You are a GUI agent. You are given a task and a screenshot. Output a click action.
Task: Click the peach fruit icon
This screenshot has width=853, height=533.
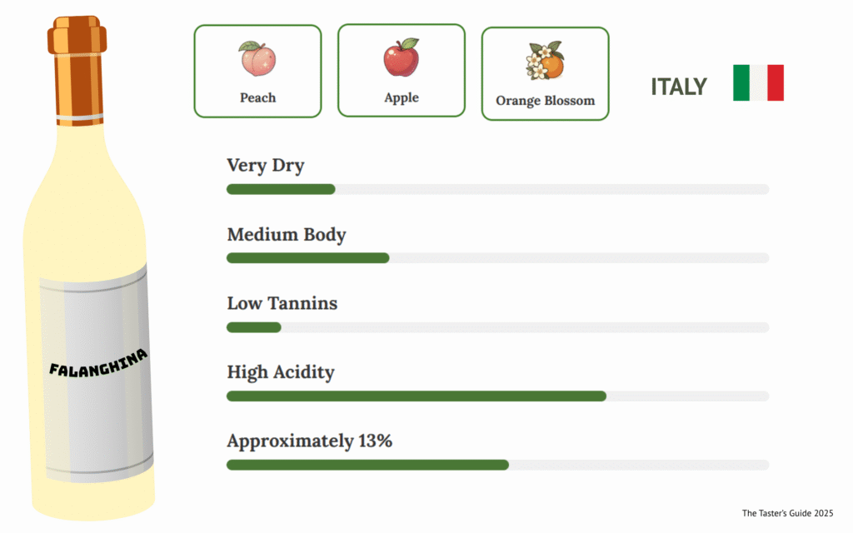257,59
